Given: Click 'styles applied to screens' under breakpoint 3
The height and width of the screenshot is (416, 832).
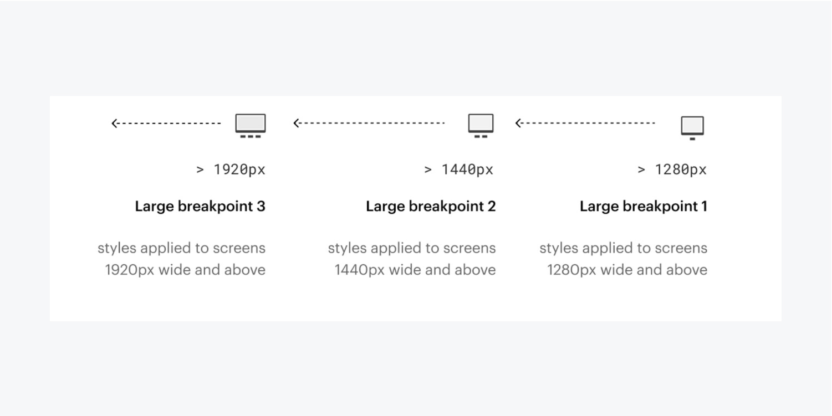Looking at the screenshot, I should coord(182,248).
